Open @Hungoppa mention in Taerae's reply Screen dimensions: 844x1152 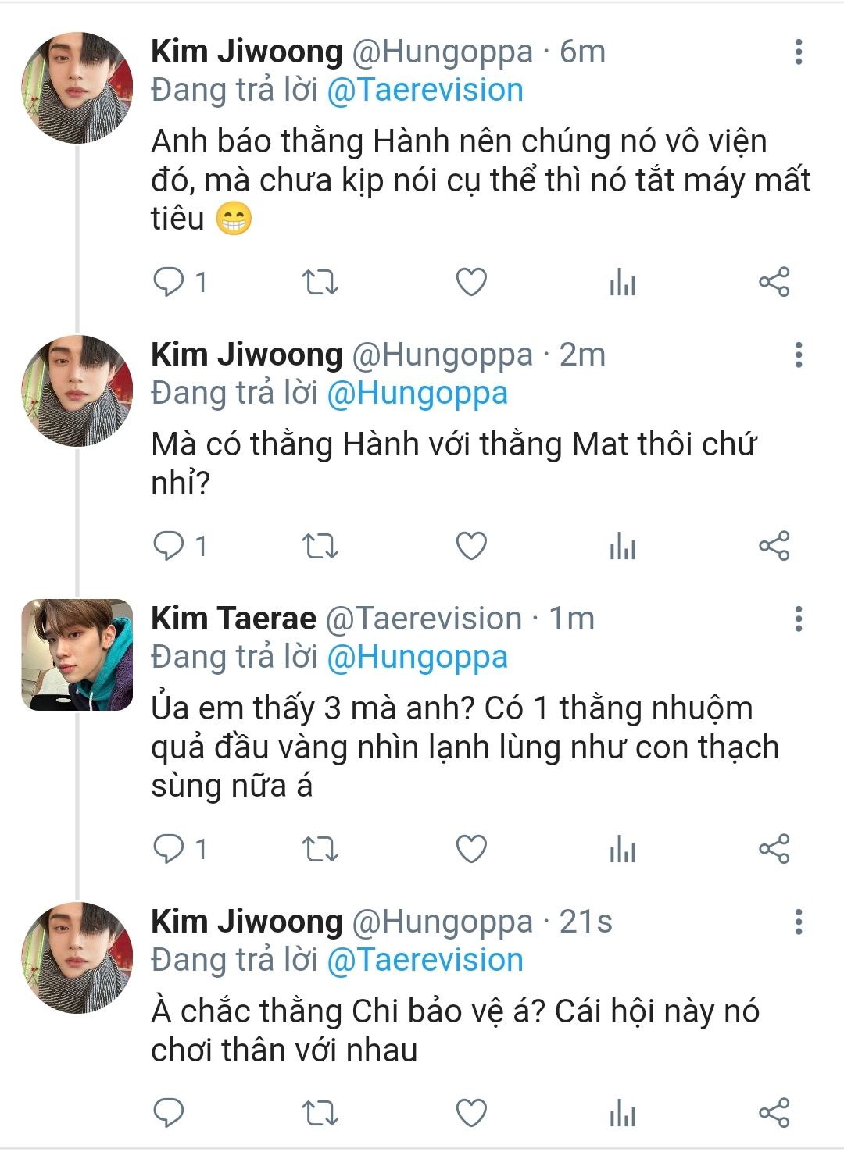pyautogui.click(x=417, y=657)
